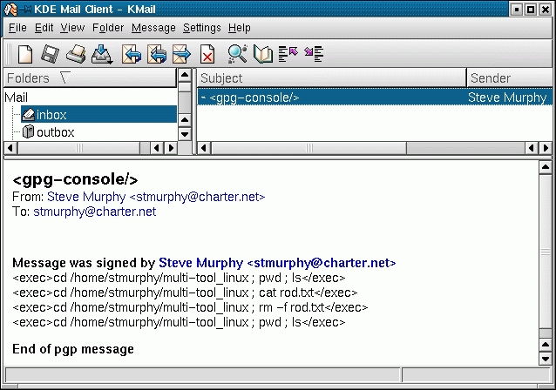Sort messages by the Sender column header
Viewport: 556px width, 390px height.
coord(509,78)
